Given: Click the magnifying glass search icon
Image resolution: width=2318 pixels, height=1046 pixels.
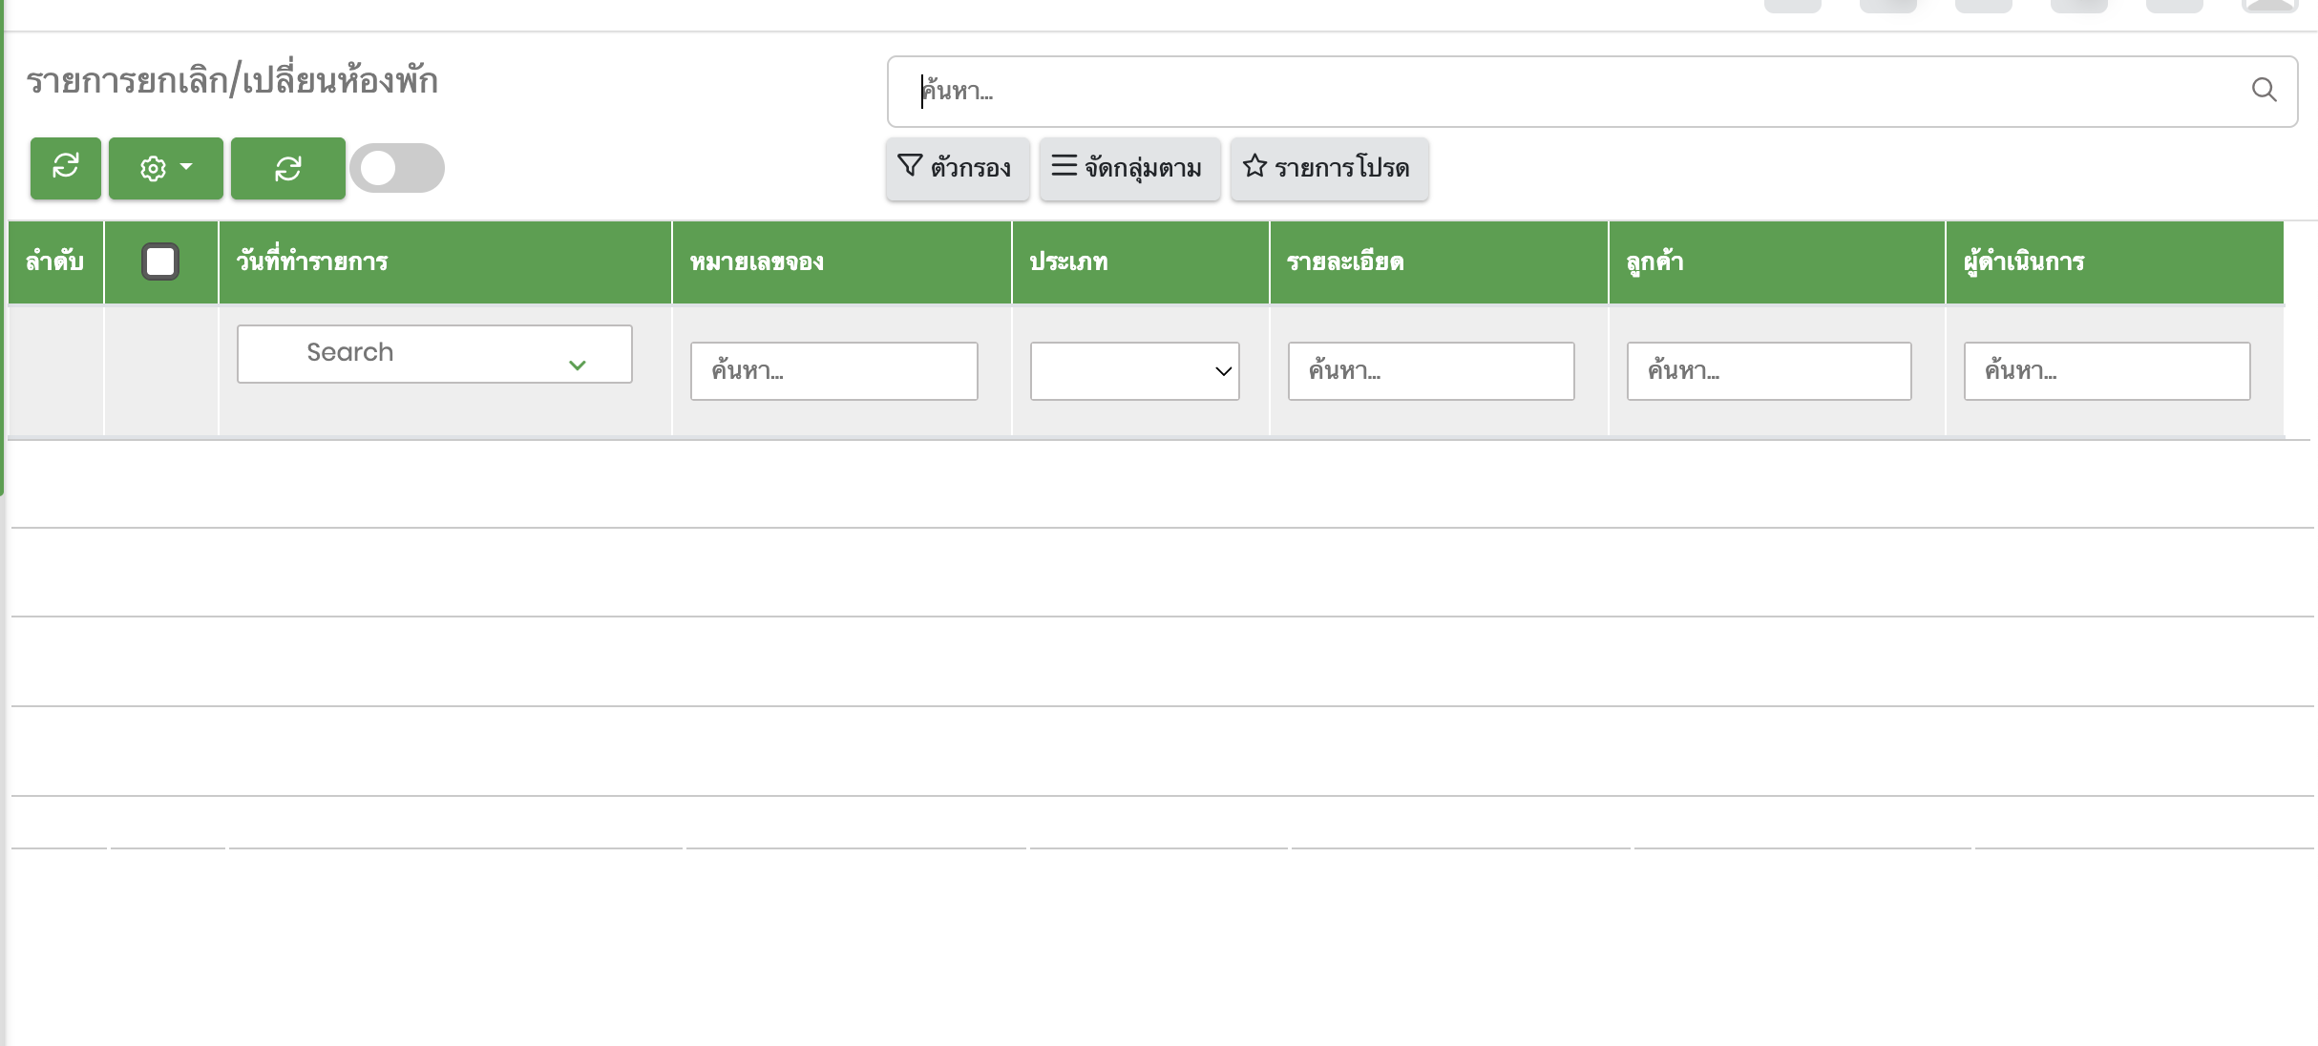Looking at the screenshot, I should [x=2264, y=91].
